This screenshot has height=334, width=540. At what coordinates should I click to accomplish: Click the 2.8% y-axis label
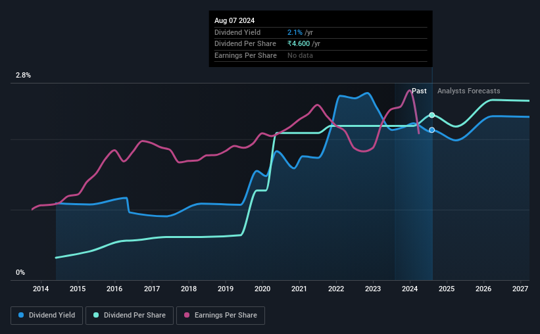[23, 75]
